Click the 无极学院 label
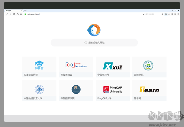The image size is (184, 127). click(139, 75)
